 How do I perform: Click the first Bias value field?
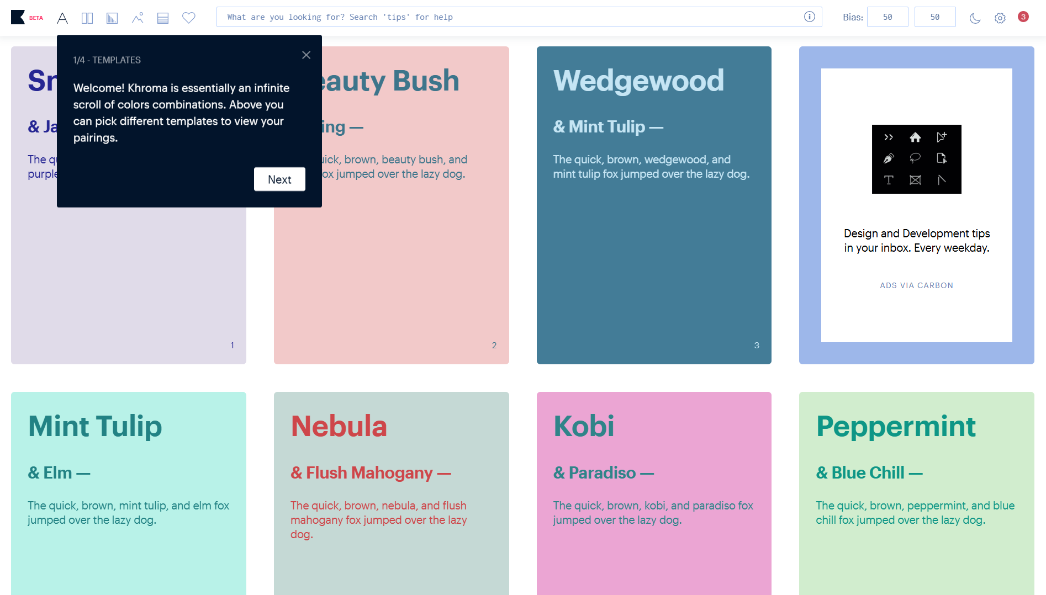tap(887, 17)
